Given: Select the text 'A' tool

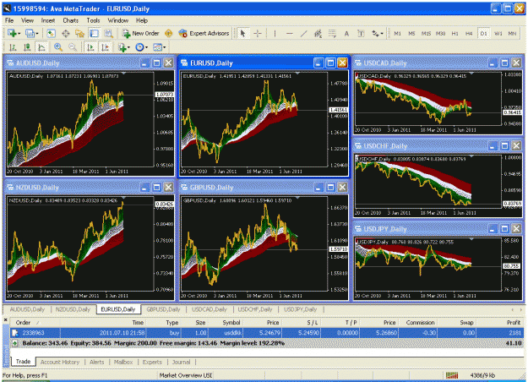Looking at the screenshot, I should click(346, 33).
